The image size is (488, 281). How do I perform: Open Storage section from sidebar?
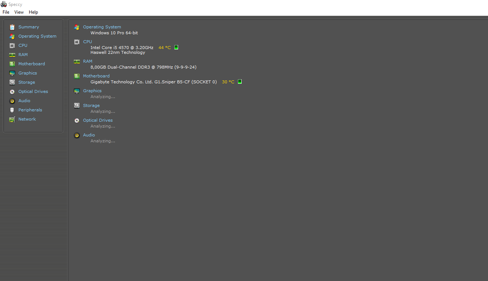tap(27, 82)
